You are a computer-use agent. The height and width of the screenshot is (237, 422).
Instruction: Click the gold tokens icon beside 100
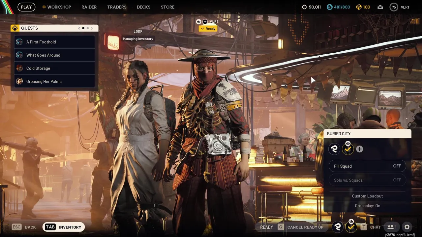click(359, 7)
